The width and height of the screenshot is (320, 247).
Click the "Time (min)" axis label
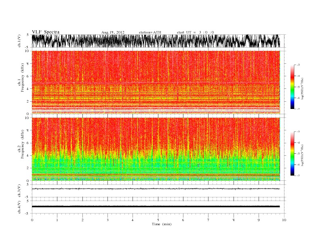tap(162, 224)
